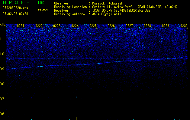This screenshot has height=120, width=190.
Task: Click the 0221 time marker
Action: click(x=21, y=26)
